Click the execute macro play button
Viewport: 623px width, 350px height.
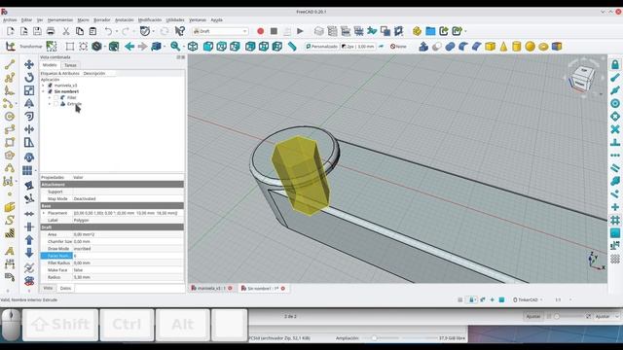(x=300, y=31)
